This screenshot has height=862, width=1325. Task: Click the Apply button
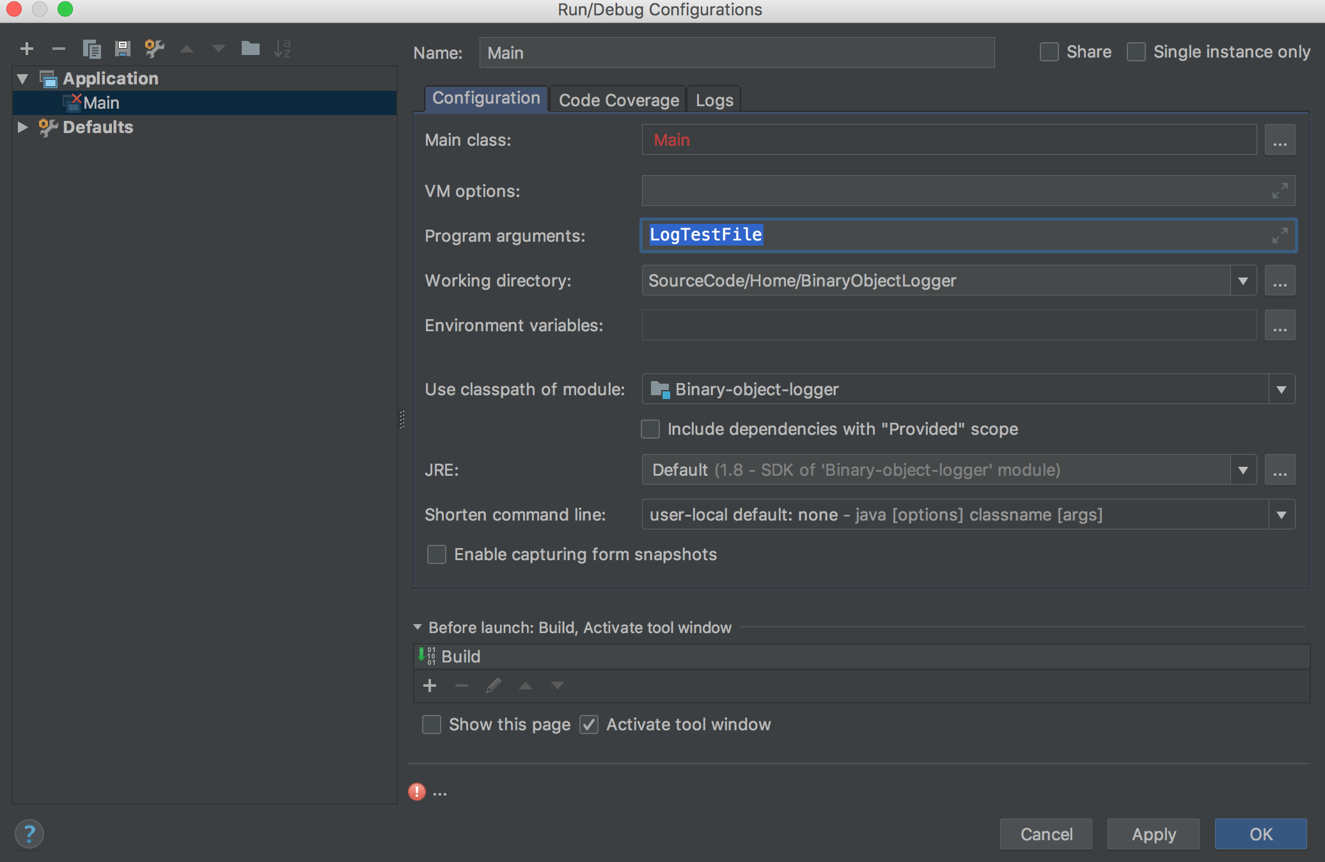pyautogui.click(x=1153, y=834)
